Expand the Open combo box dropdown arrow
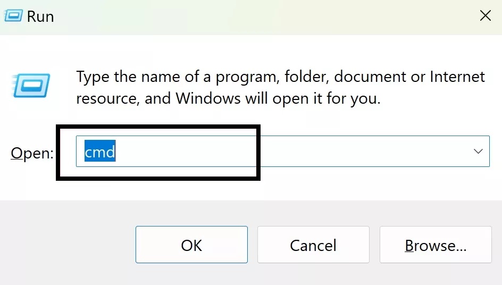This screenshot has height=285, width=502. (478, 151)
